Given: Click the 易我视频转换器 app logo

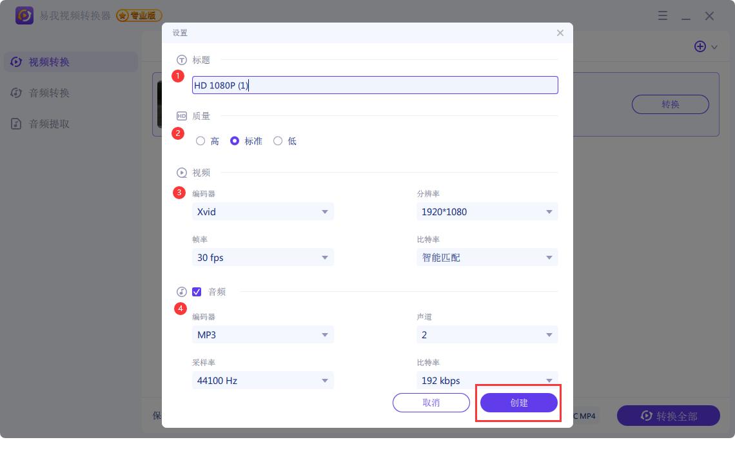Looking at the screenshot, I should pos(24,15).
